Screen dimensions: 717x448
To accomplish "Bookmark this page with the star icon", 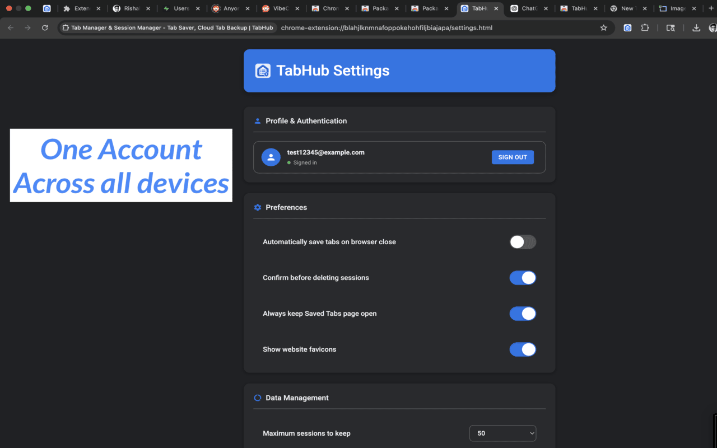I will 603,27.
